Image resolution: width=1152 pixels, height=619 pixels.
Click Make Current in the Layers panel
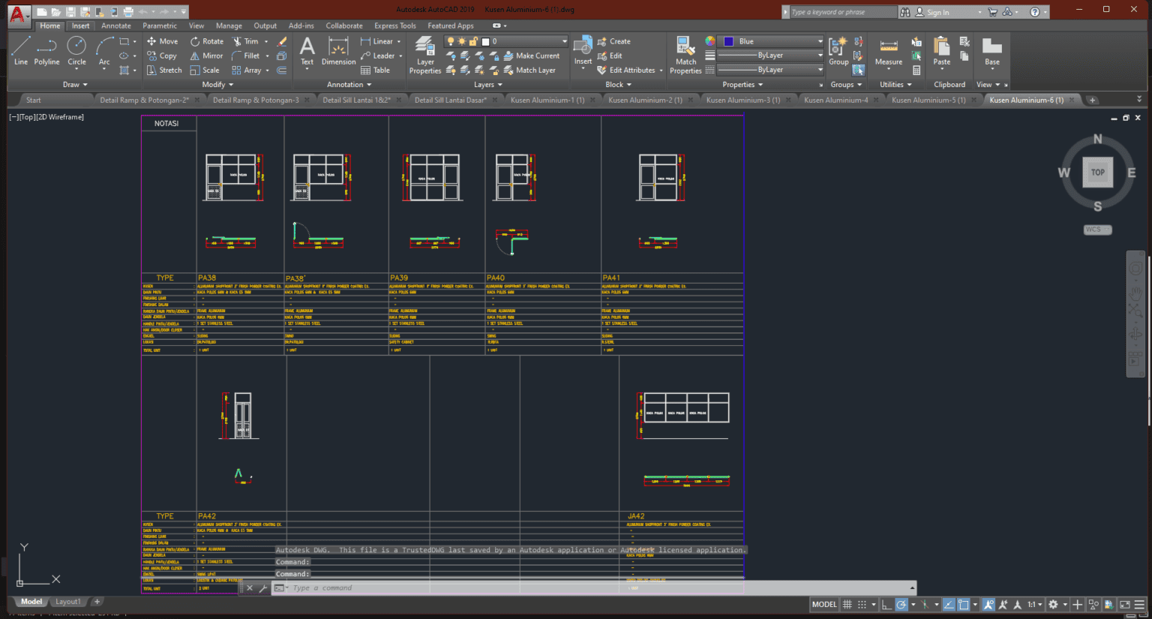click(x=533, y=55)
